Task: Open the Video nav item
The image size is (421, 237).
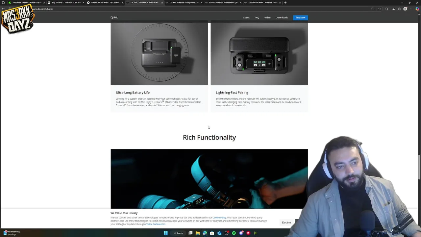Action: [267, 17]
